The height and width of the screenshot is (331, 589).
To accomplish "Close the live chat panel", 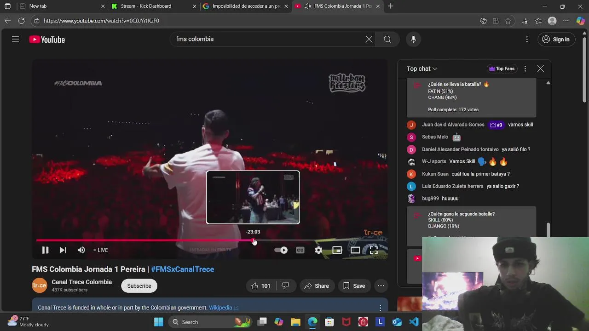I will coord(540,69).
